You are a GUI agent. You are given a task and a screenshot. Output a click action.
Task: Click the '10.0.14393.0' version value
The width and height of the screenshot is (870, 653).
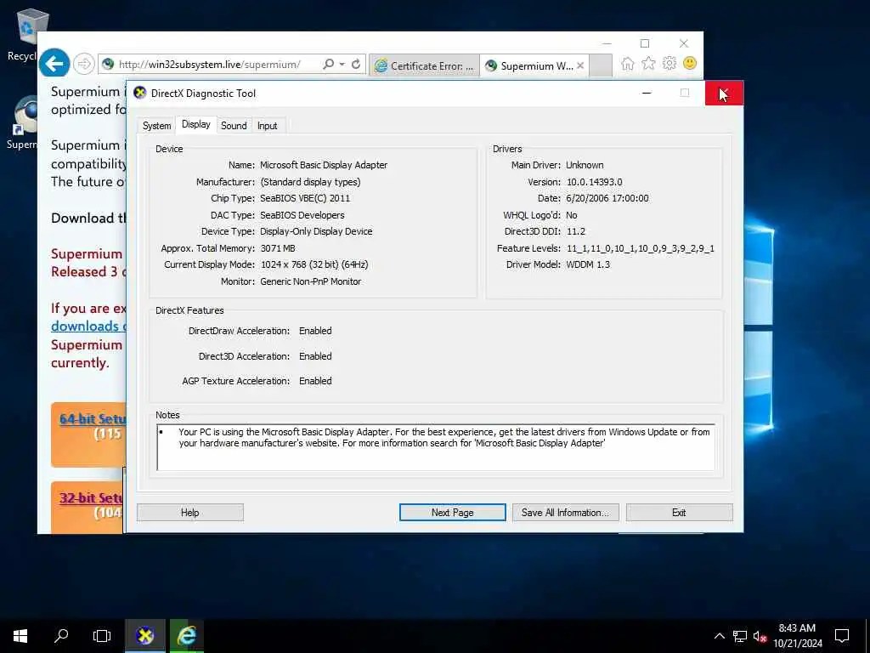point(594,182)
